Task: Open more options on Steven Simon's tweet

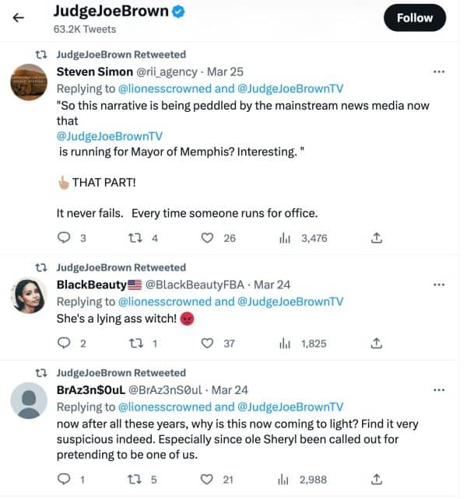Action: pyautogui.click(x=438, y=72)
